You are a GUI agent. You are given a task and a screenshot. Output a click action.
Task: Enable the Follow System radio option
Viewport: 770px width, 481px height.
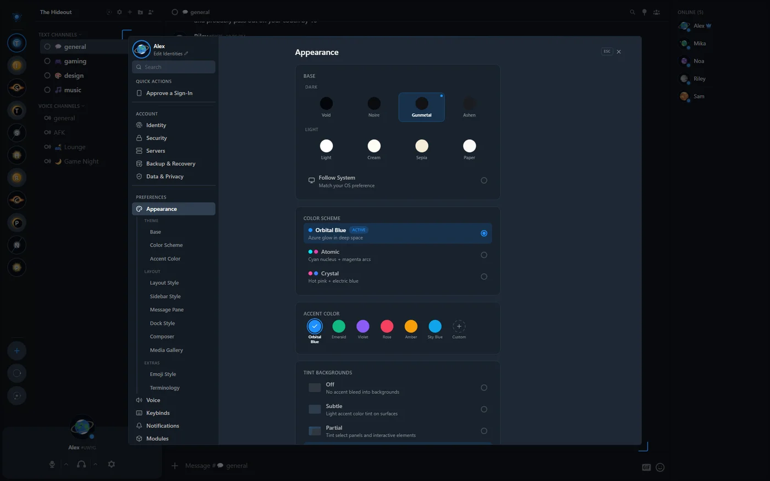[484, 180]
